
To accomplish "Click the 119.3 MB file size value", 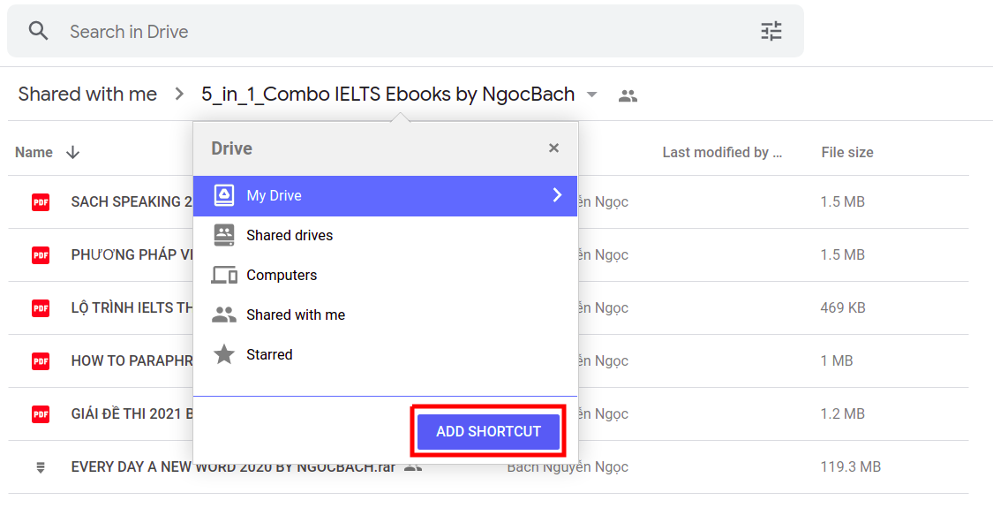I will pos(851,466).
